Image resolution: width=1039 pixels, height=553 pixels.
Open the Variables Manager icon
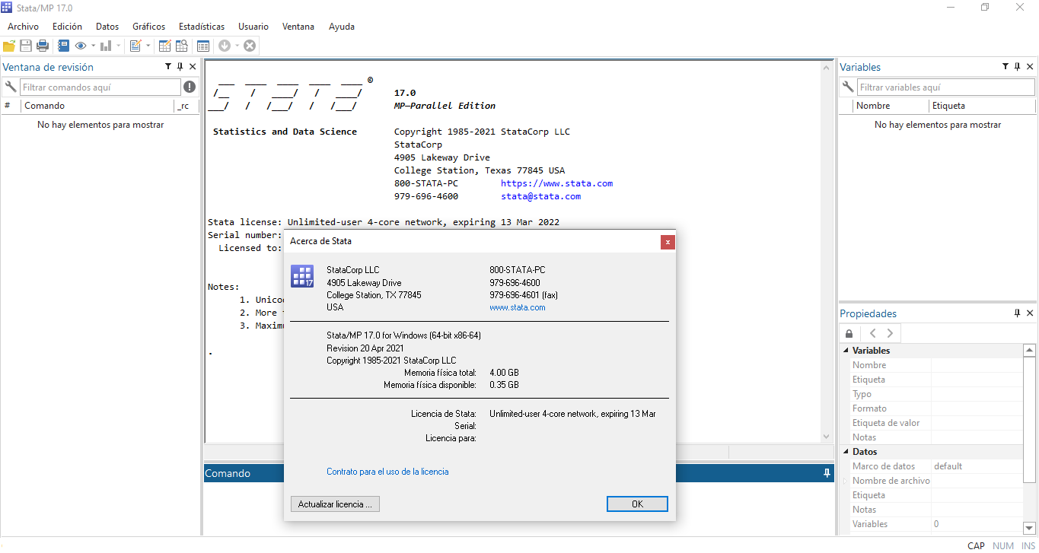click(x=202, y=46)
